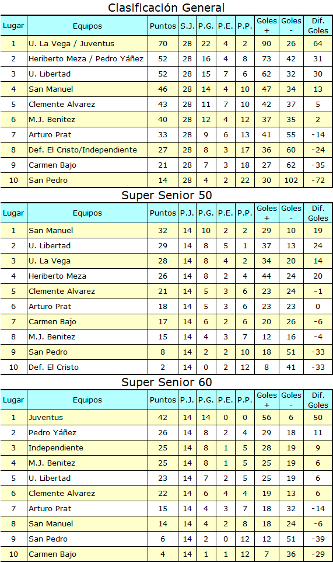Image resolution: width=333 pixels, height=562 pixels.
Task: Click Def. El Cristo/Independiente team cell
Action: coord(87,150)
